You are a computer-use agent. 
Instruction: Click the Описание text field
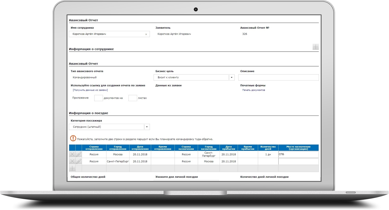[x=278, y=77]
